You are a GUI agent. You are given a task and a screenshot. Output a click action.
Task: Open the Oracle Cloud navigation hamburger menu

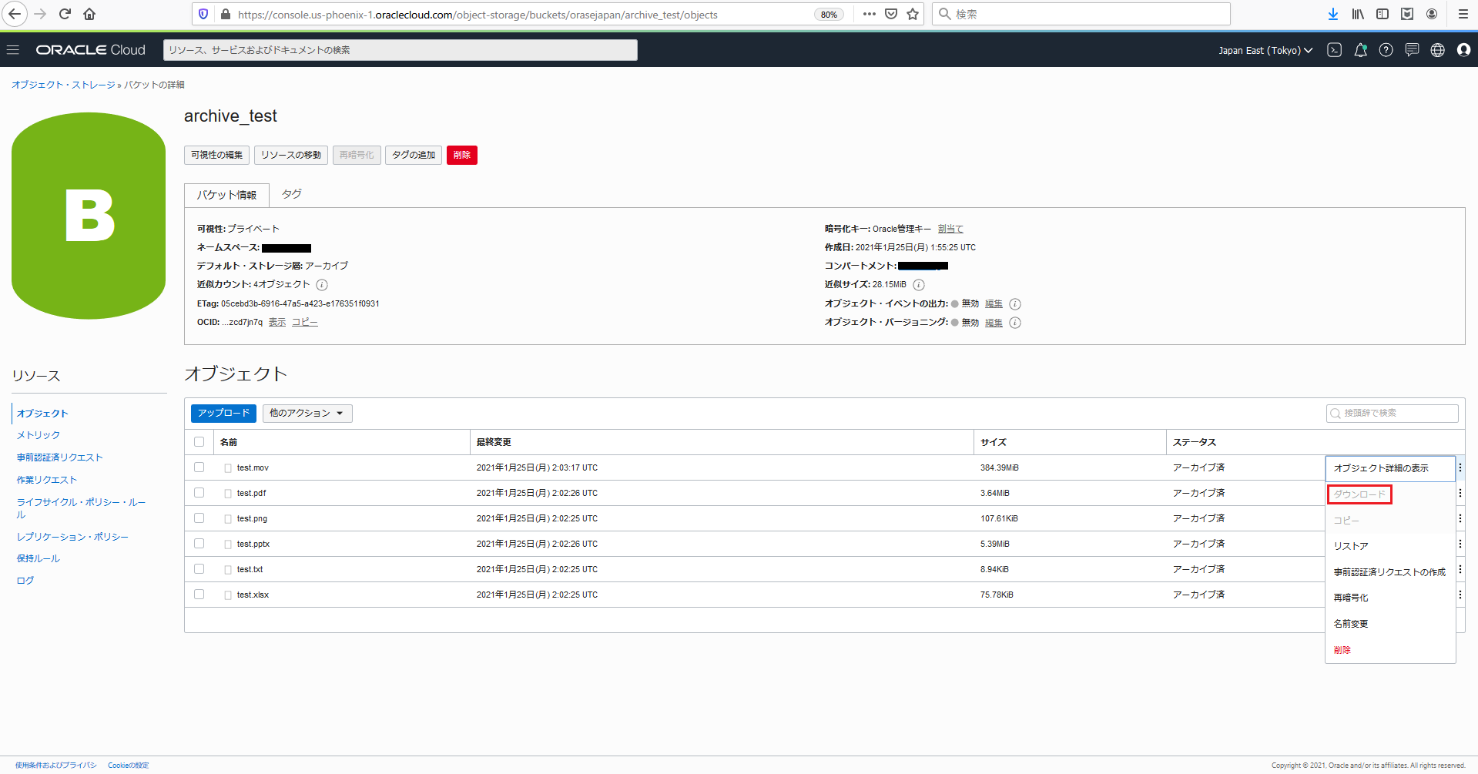tap(12, 50)
